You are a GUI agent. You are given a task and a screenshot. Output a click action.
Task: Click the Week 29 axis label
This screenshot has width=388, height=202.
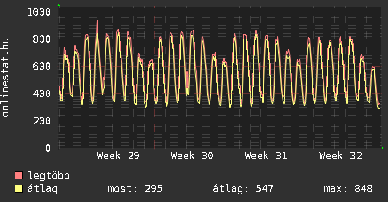point(118,156)
